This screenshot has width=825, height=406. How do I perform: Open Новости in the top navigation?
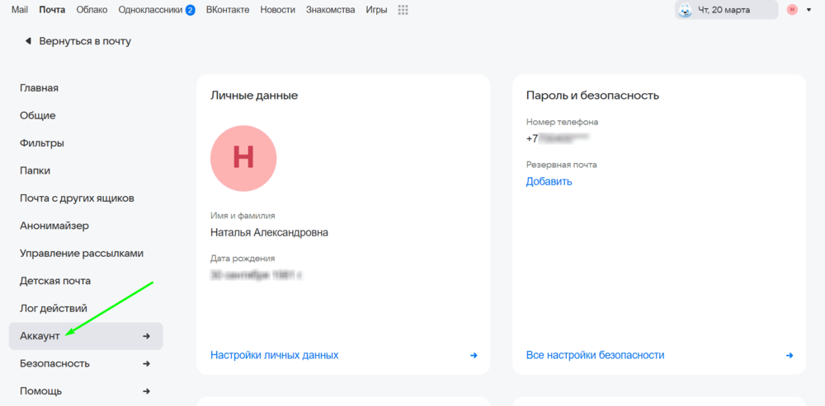coord(278,9)
